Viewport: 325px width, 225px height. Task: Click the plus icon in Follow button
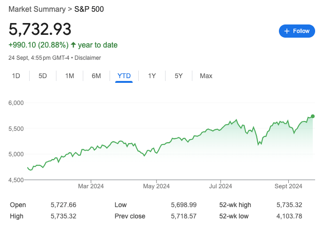[x=287, y=31]
